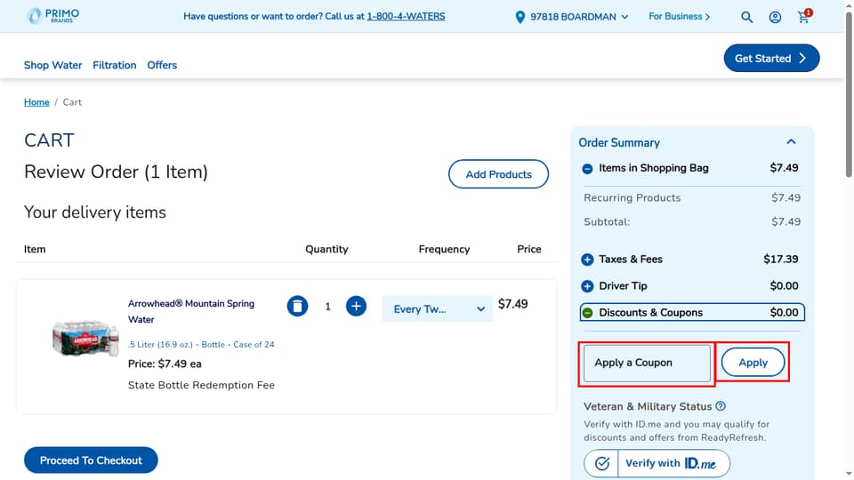Viewport: 854px width, 480px height.
Task: Collapse the Order Summary panel
Action: 792,142
